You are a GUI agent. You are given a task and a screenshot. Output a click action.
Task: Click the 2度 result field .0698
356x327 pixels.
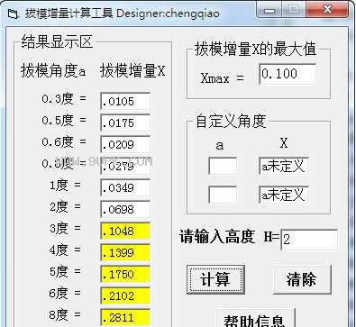[x=125, y=209]
